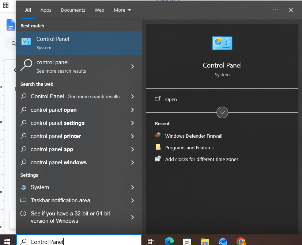The image size is (302, 245).
Task: Switch to the Web search tab
Action: click(x=99, y=10)
